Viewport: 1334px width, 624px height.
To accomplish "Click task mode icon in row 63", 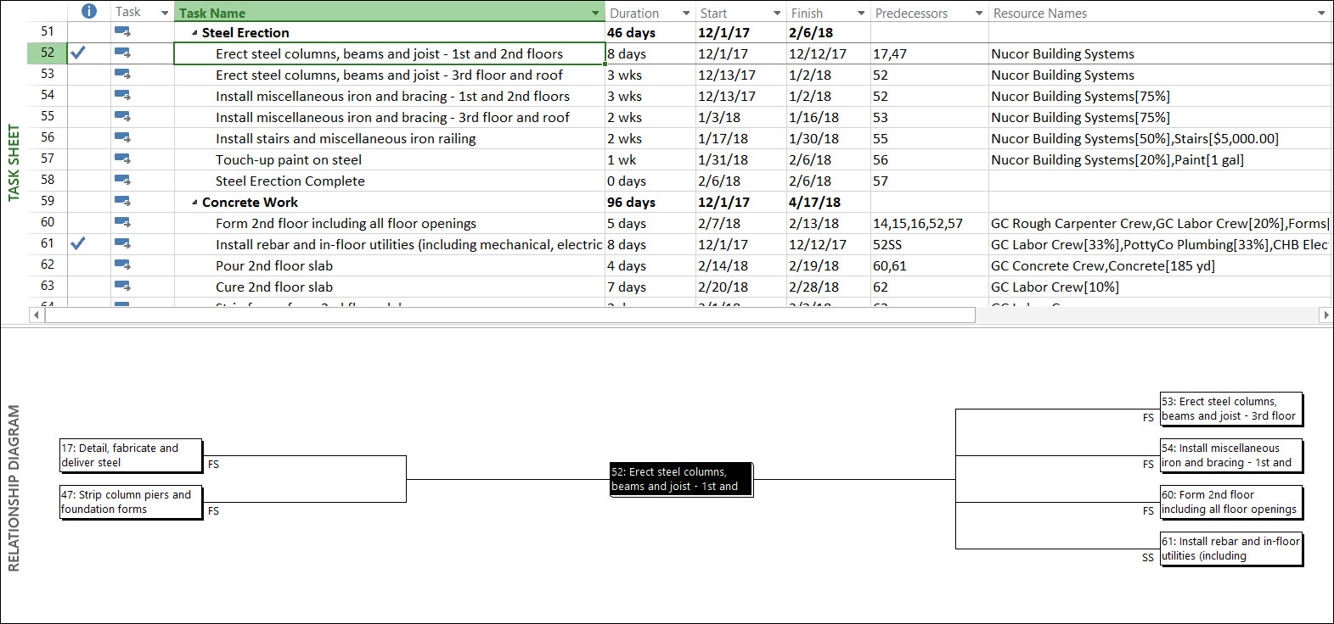I will pyautogui.click(x=122, y=287).
